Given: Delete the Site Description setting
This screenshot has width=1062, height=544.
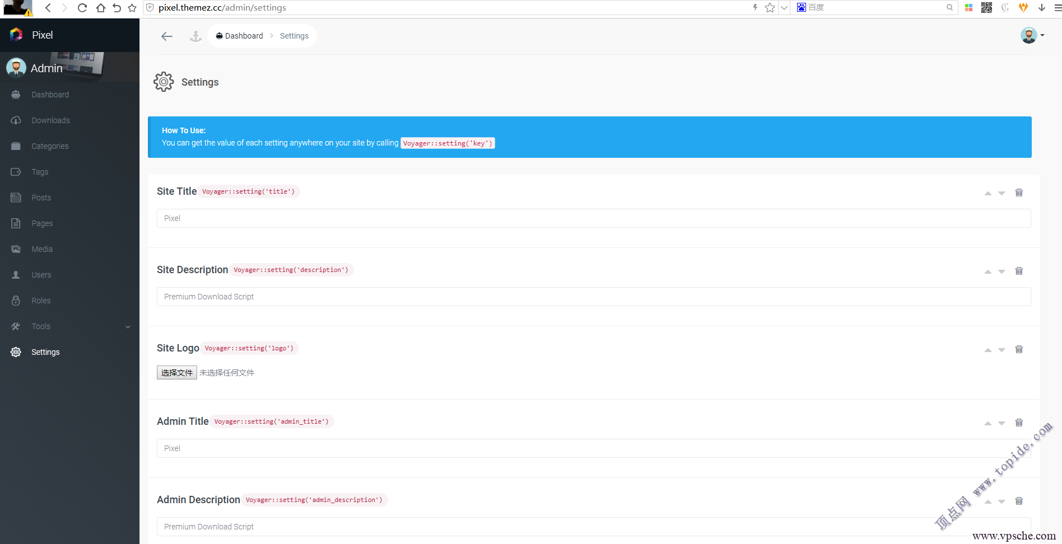Looking at the screenshot, I should (x=1019, y=271).
